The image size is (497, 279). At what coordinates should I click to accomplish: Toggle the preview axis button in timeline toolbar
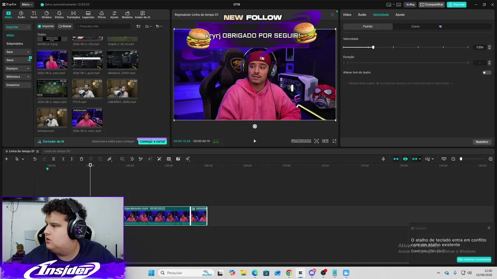pyautogui.click(x=427, y=159)
